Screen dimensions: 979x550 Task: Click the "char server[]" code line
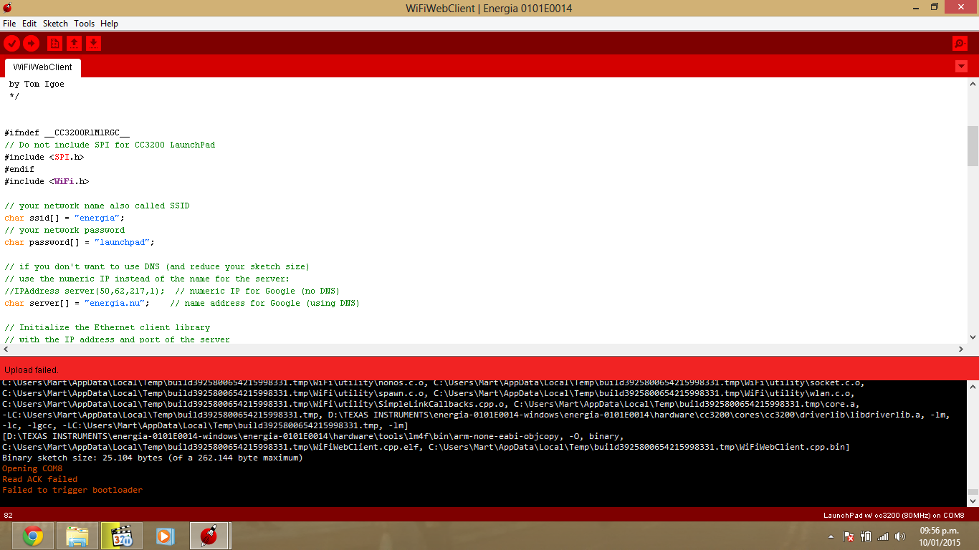tap(182, 303)
